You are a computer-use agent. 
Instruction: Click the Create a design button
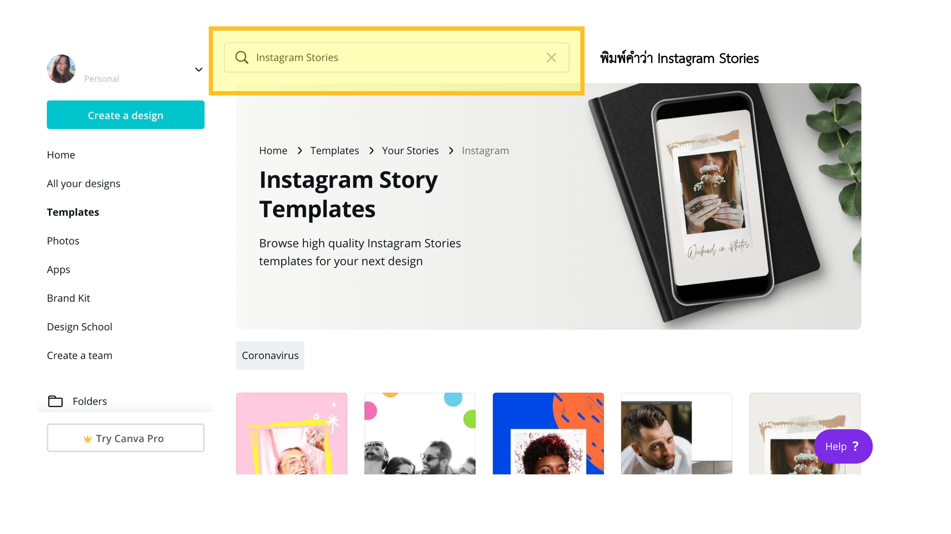pos(126,115)
